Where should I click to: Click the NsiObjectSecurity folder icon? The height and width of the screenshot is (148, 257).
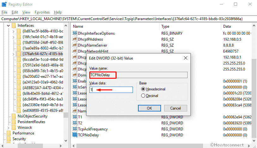click(14, 116)
